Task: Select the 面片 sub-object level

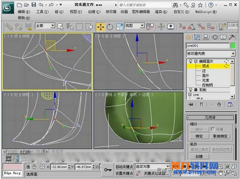Action: (205, 75)
